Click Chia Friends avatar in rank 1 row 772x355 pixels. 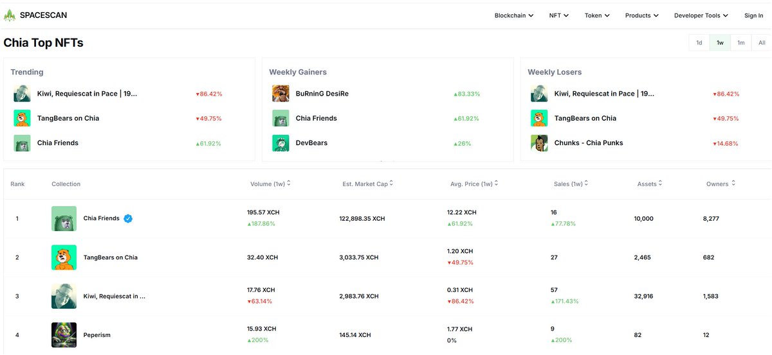pos(64,218)
